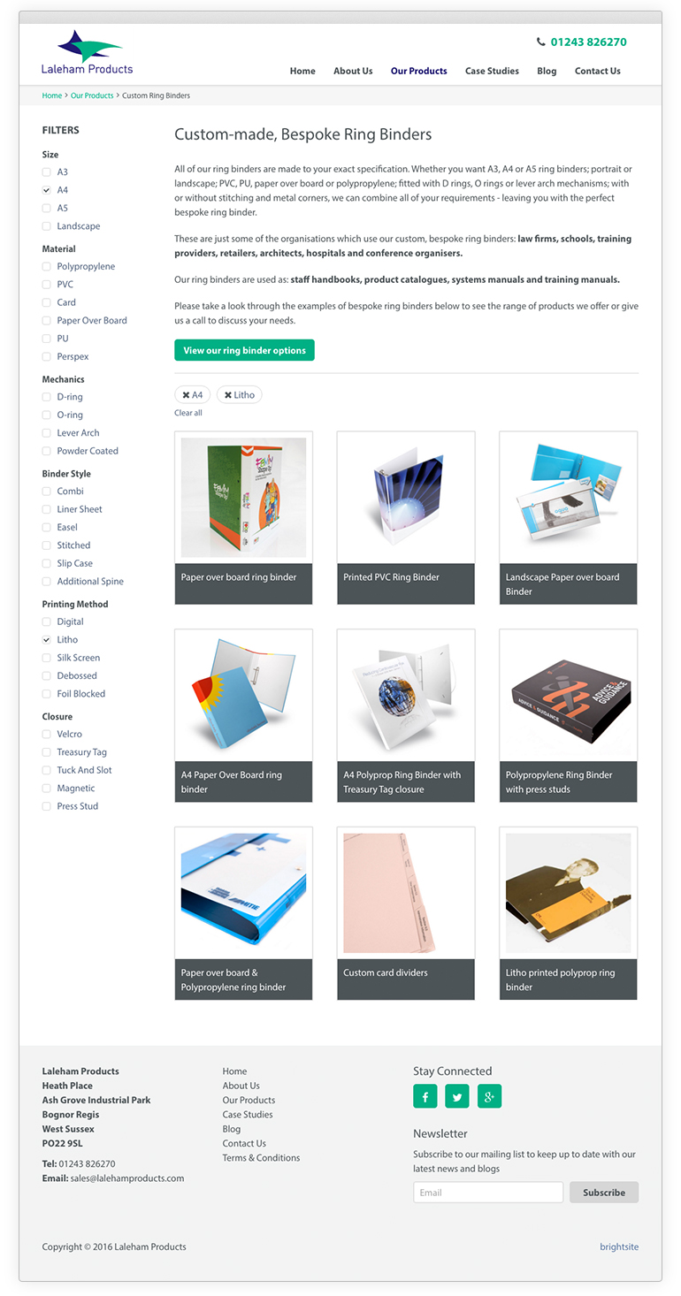
Task: Uncheck the A4 size filter
Action: click(46, 190)
